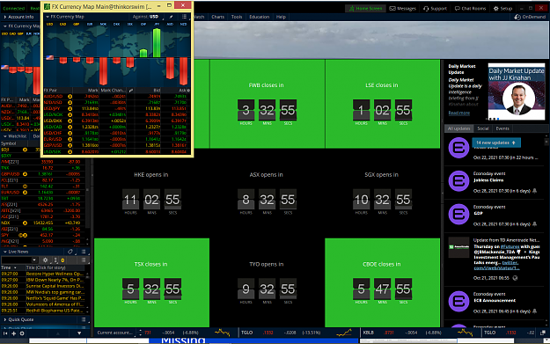Switch to the Social updates tab

(482, 128)
